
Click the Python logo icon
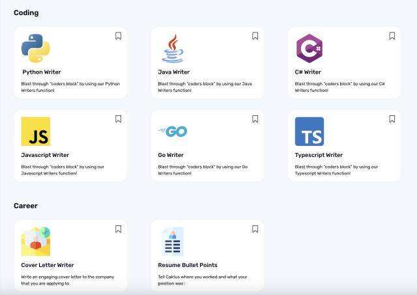click(x=35, y=48)
